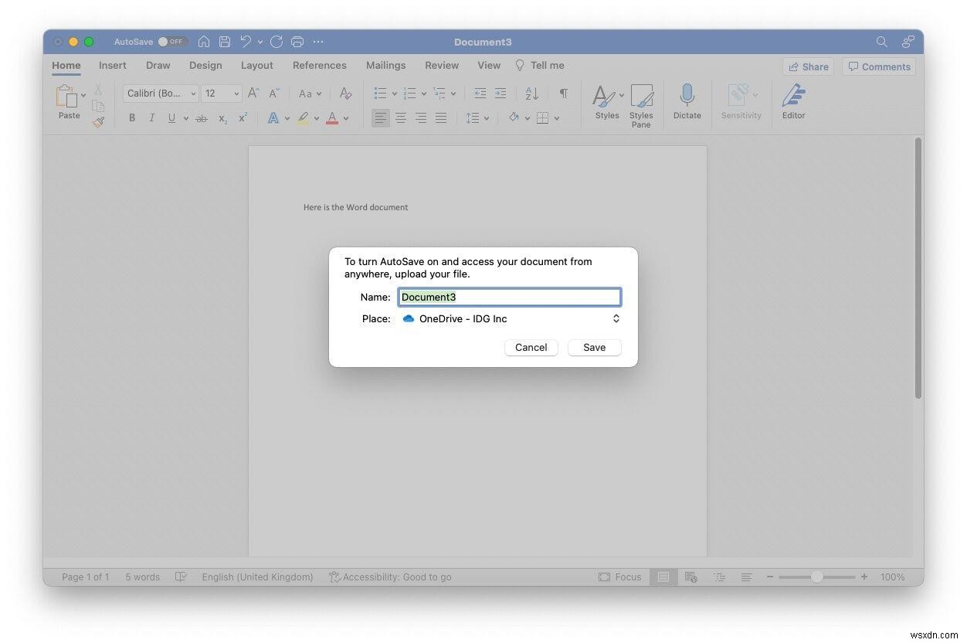
Task: Open the Editor pen icon
Action: point(793,102)
